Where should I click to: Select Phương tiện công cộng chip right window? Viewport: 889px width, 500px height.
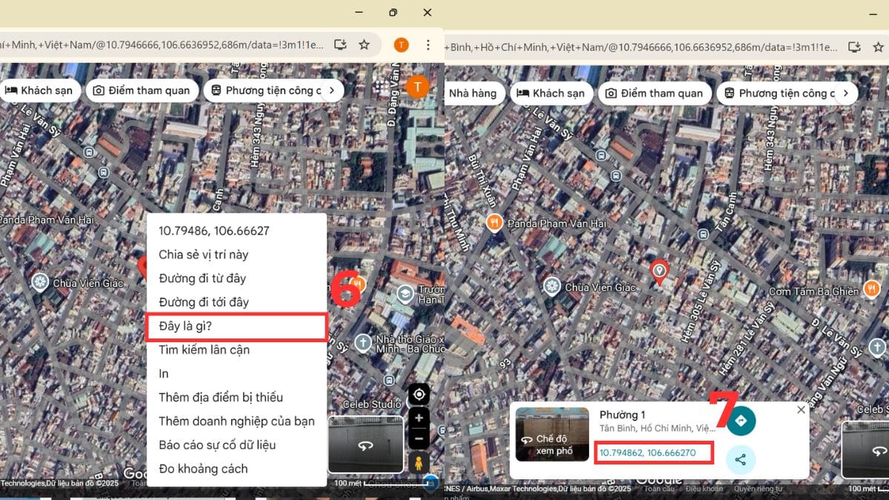tap(779, 93)
